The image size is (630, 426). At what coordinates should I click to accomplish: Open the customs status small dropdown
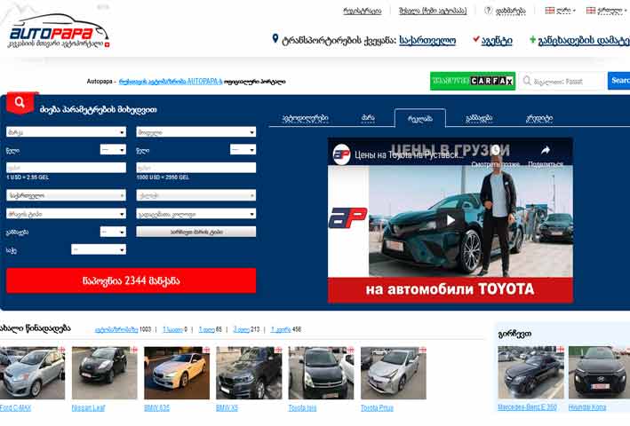tap(113, 232)
